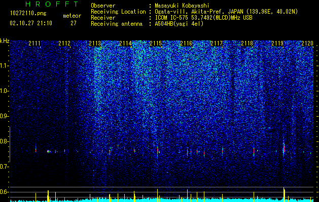Viewport: 319px width, 202px height.
Task: Click the strong meteor echo after the 2119 mark
Action: [284, 148]
